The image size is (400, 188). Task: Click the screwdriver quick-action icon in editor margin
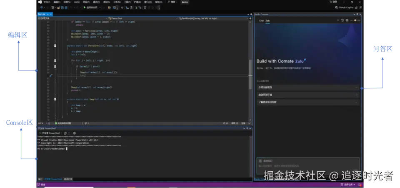click(50, 75)
